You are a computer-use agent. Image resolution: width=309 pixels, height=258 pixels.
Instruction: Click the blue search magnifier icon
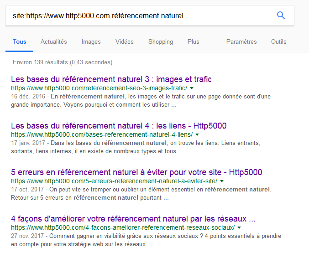[281, 15]
